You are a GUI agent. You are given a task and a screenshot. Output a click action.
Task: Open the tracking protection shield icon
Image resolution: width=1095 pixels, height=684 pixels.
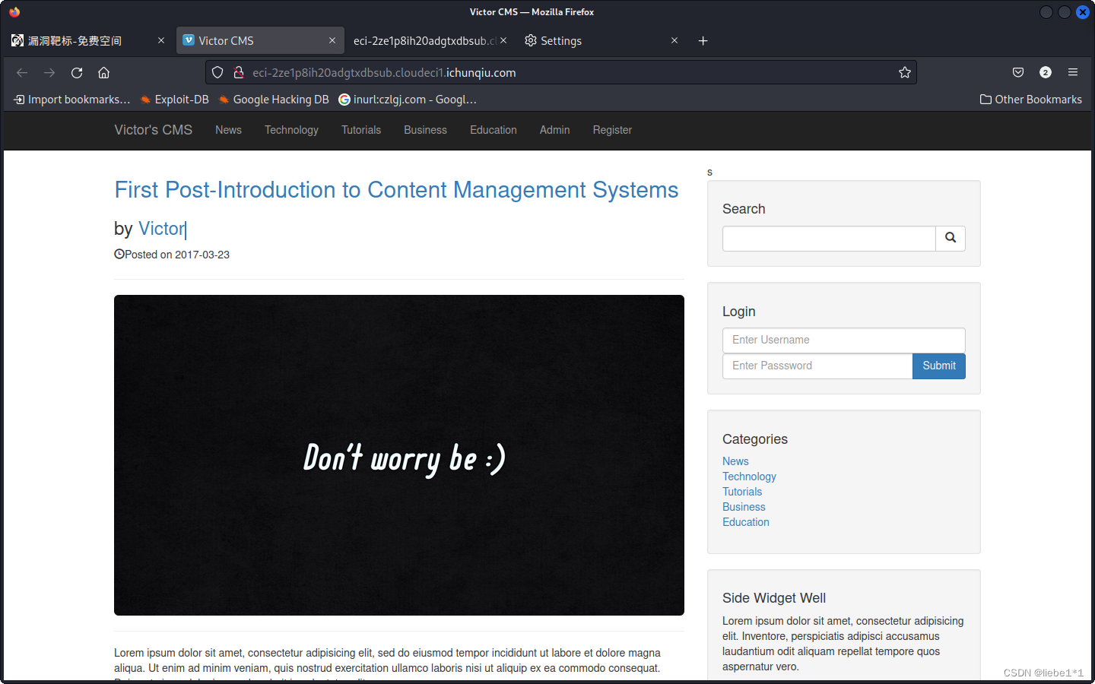pos(217,73)
